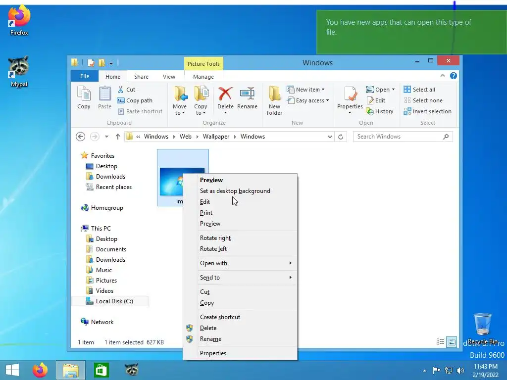This screenshot has height=380, width=507.
Task: Click the Copy to folder icon
Action: point(201,94)
